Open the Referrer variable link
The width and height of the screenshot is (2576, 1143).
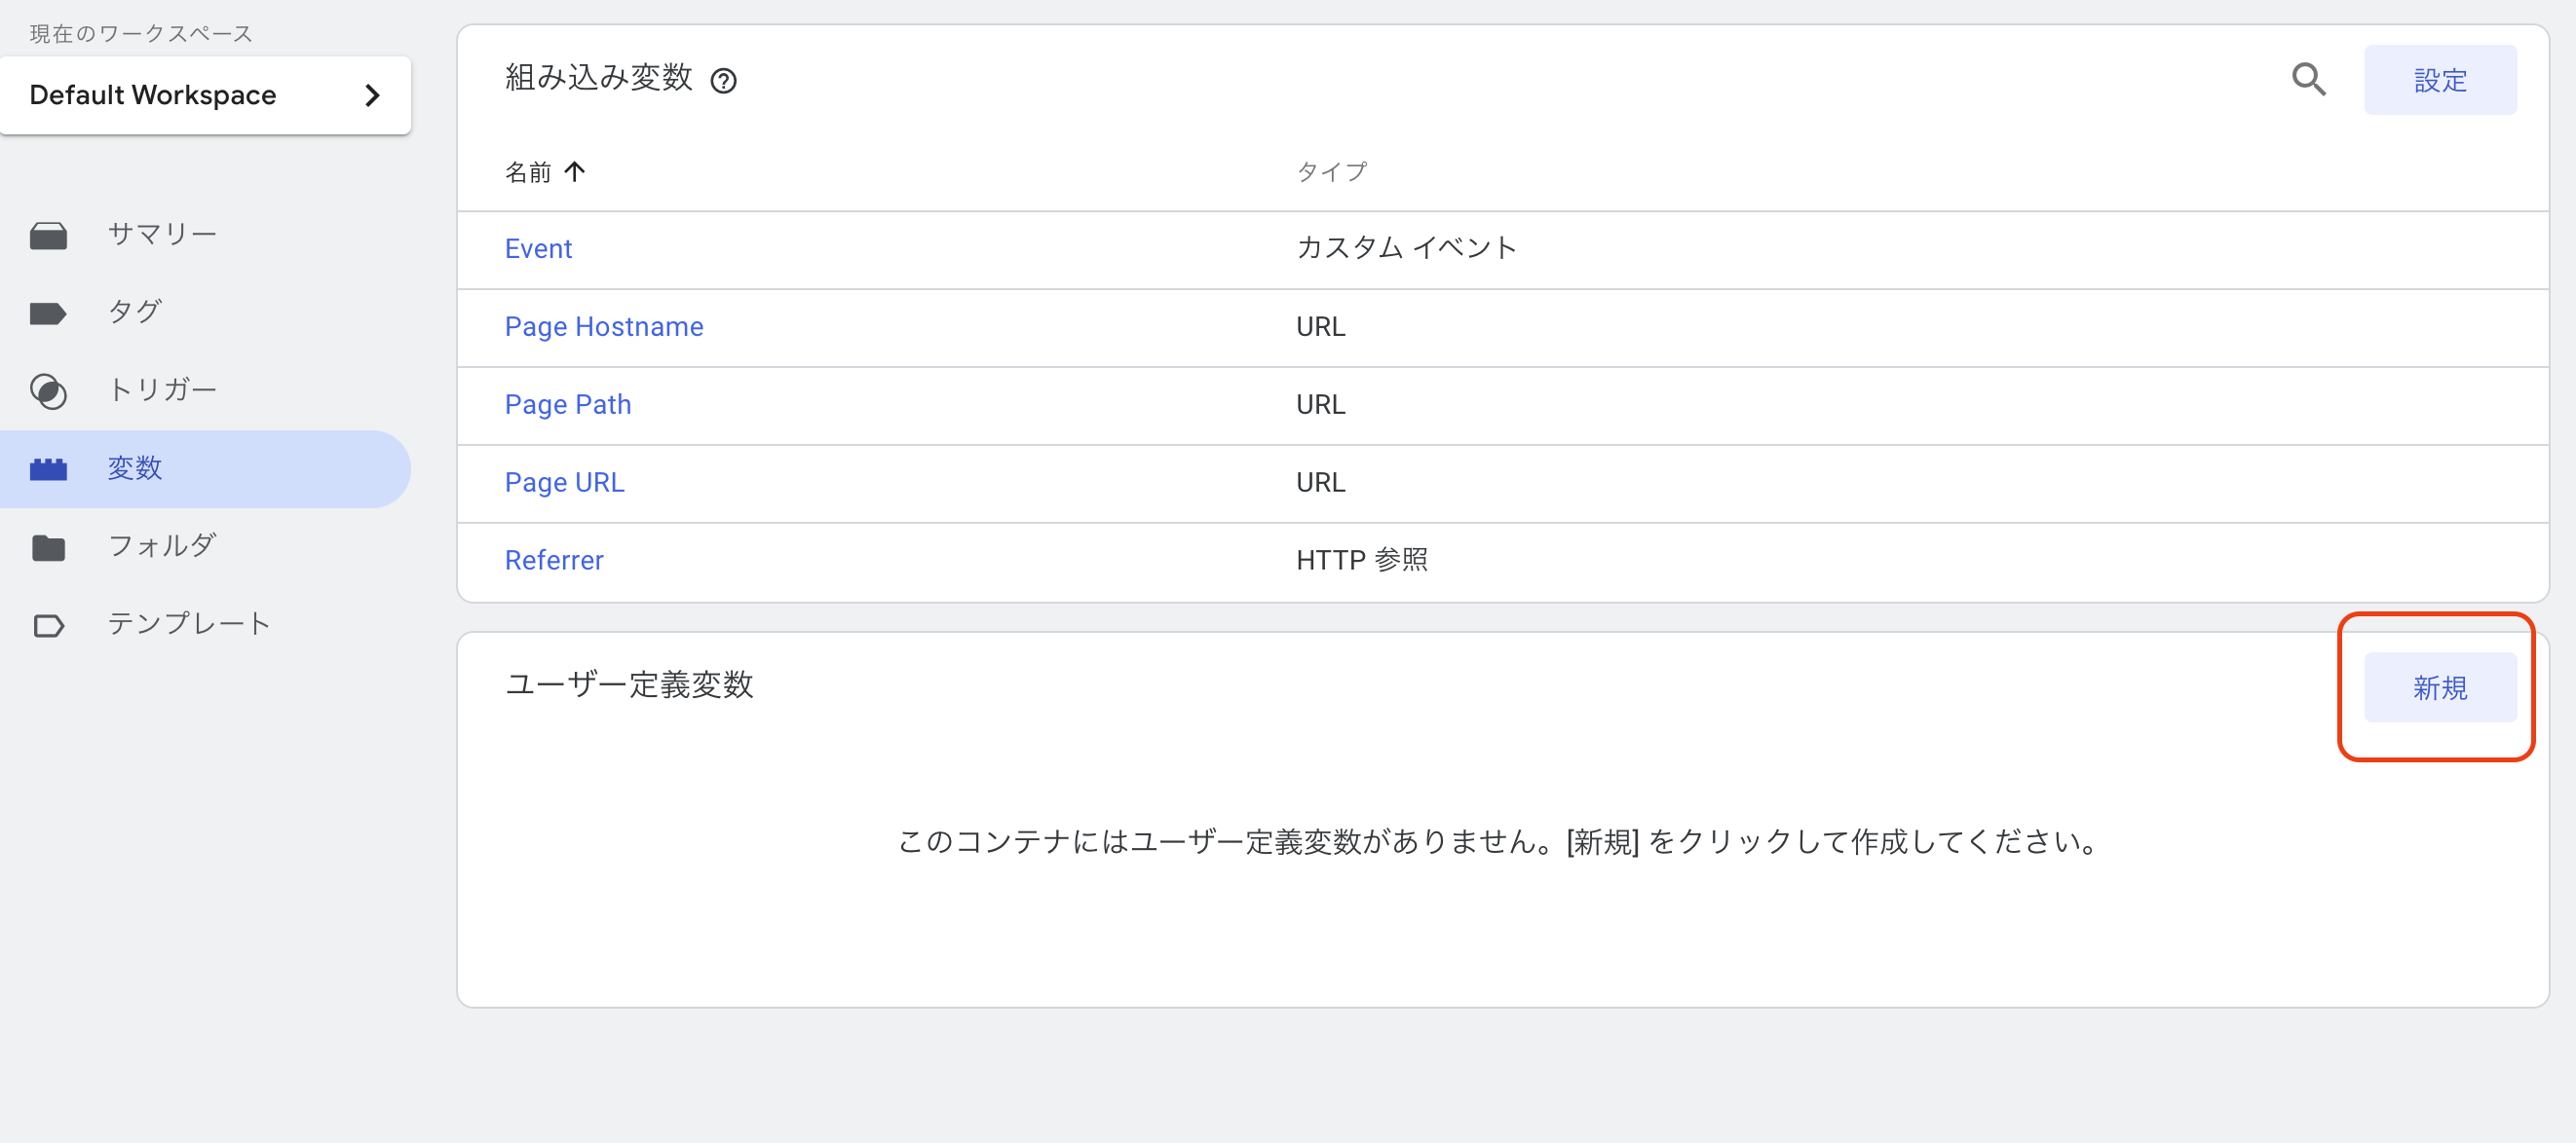click(554, 561)
